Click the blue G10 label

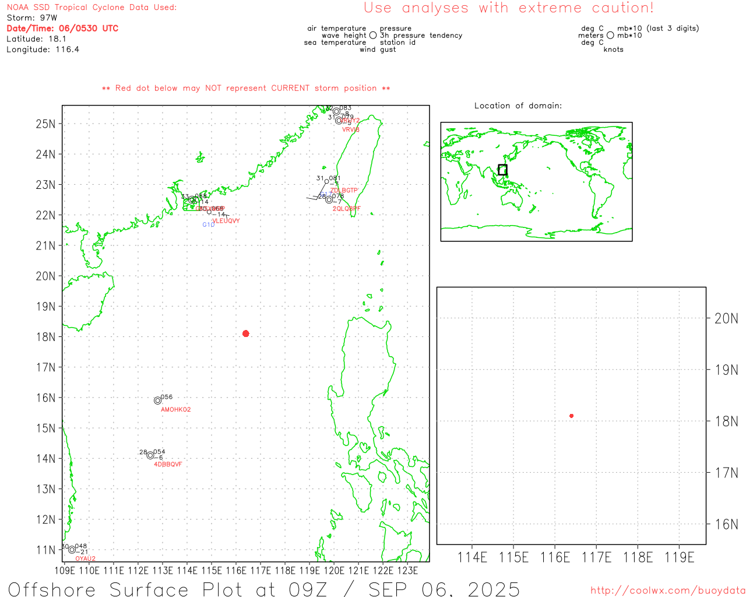tap(209, 224)
